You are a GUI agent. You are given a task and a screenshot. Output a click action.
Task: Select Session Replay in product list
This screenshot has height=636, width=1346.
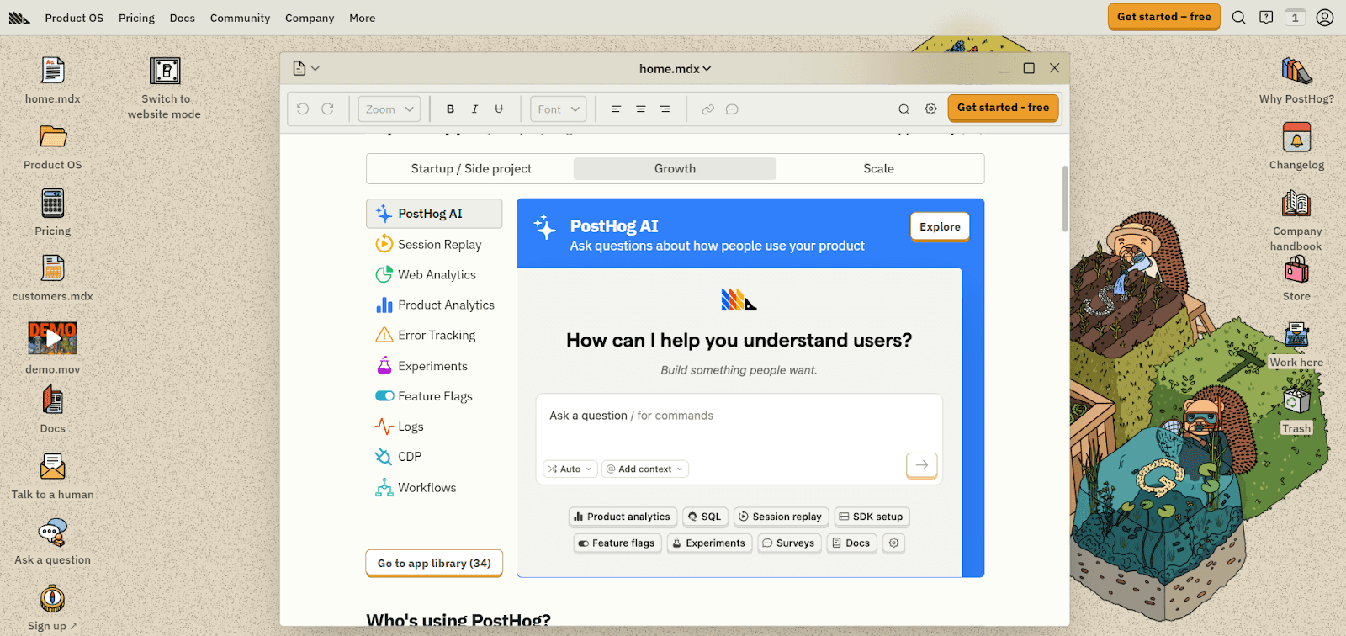tap(434, 244)
